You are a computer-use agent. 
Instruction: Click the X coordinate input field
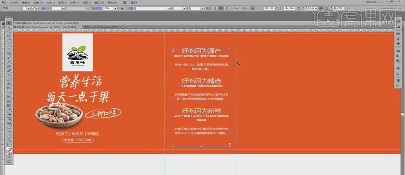tap(269, 8)
